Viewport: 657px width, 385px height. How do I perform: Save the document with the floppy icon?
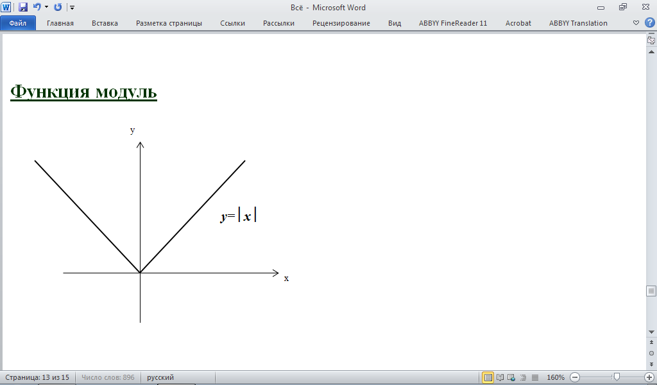point(23,7)
